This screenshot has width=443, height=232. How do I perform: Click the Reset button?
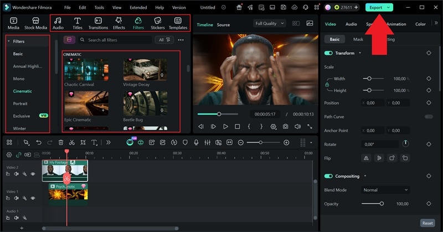click(427, 223)
